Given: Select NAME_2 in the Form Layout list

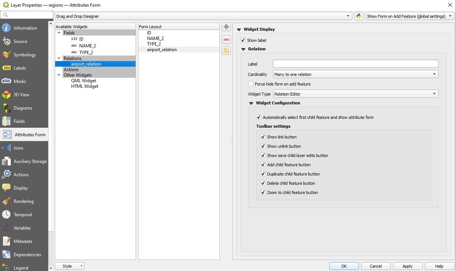Looking at the screenshot, I should point(155,38).
